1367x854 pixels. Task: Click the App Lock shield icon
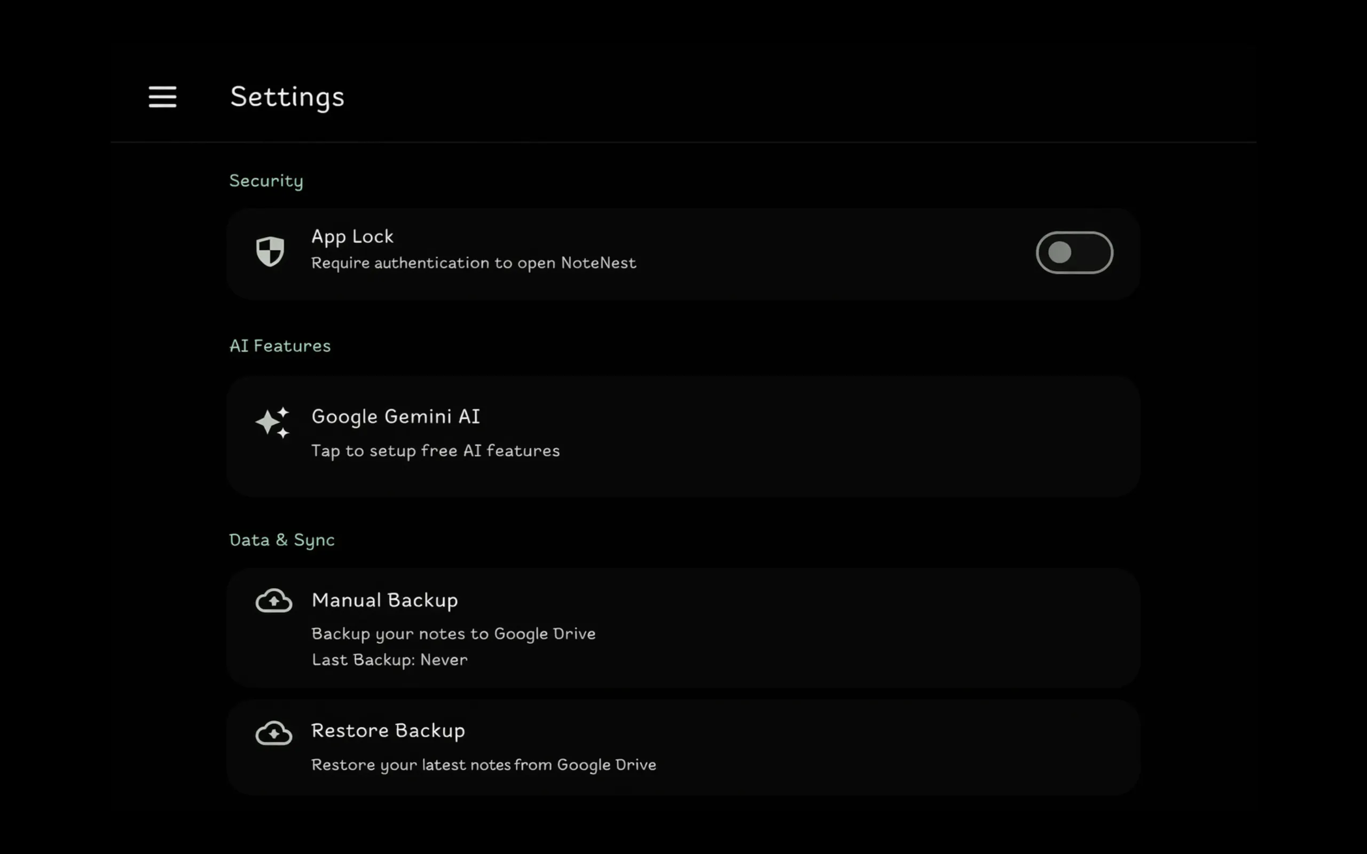point(270,251)
